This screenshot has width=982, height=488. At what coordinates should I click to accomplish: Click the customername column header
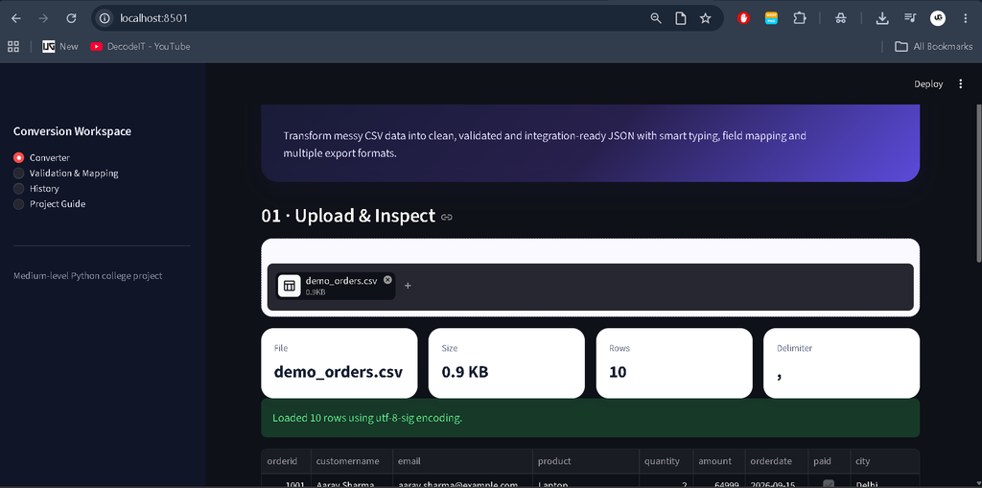pos(352,461)
